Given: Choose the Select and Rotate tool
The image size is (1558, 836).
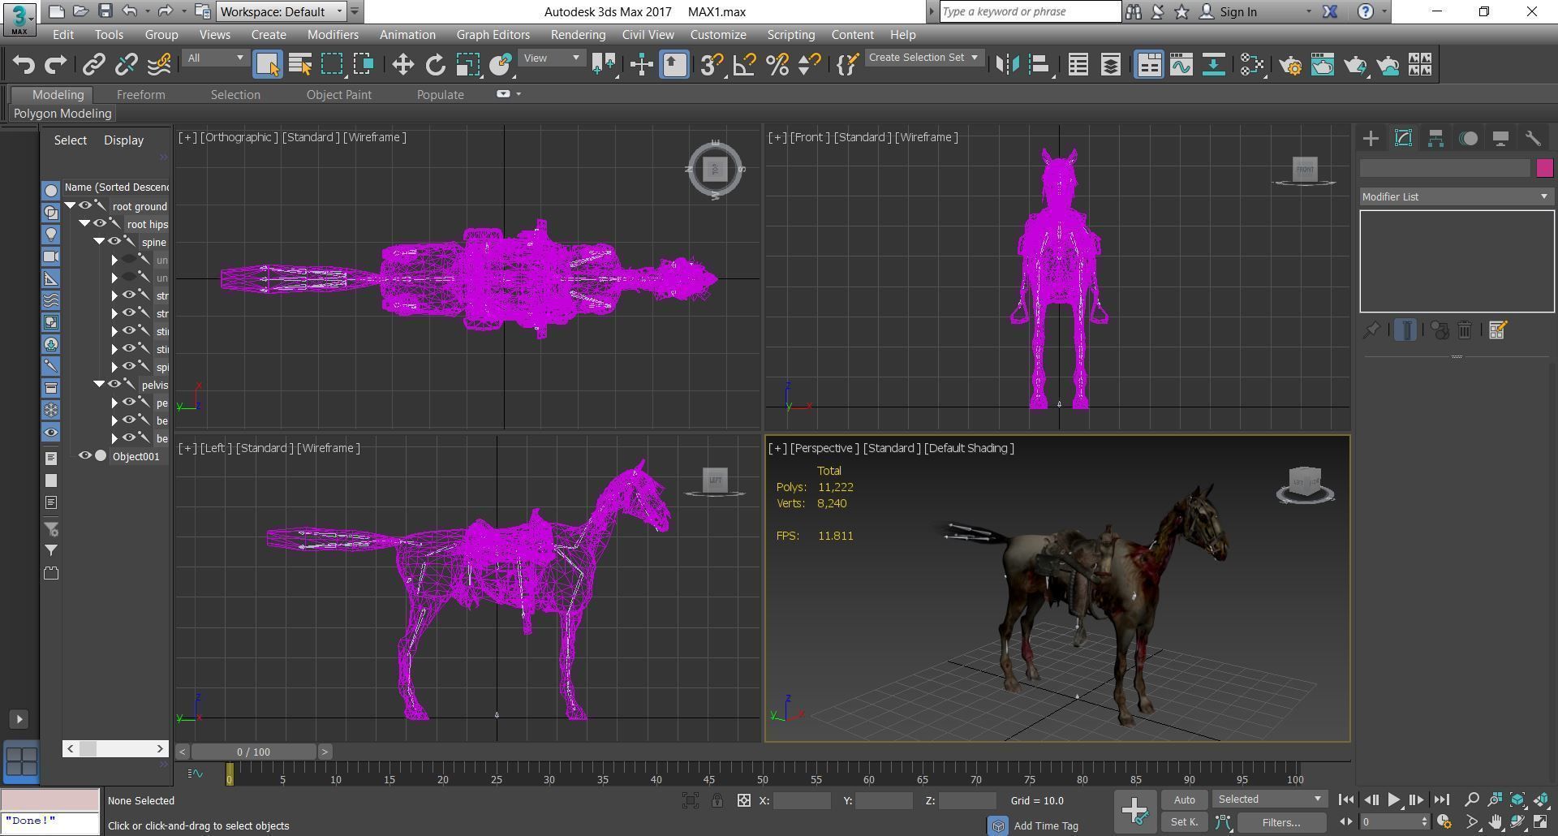Looking at the screenshot, I should [436, 65].
